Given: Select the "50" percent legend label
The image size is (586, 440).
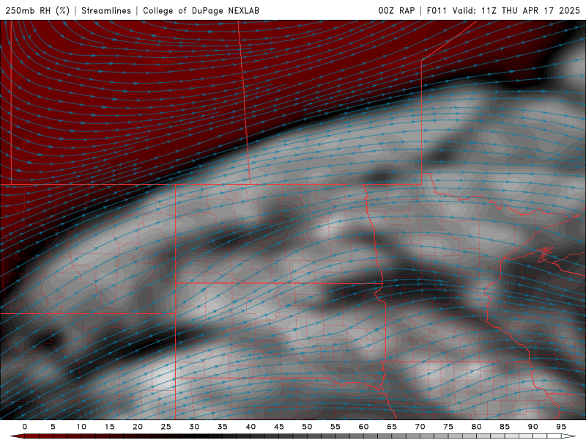Looking at the screenshot, I should (307, 427).
